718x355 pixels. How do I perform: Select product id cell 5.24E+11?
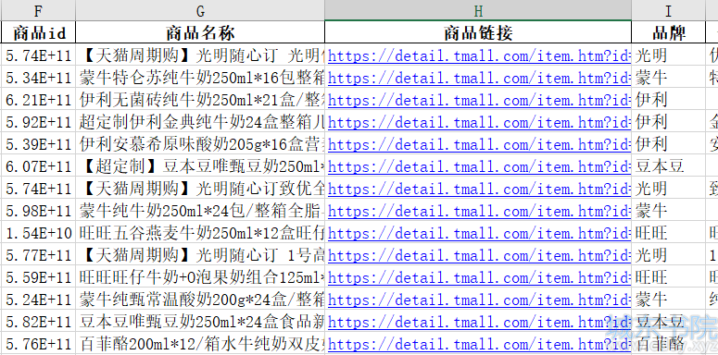click(39, 300)
